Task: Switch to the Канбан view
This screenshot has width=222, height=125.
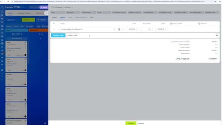Action: (9, 26)
